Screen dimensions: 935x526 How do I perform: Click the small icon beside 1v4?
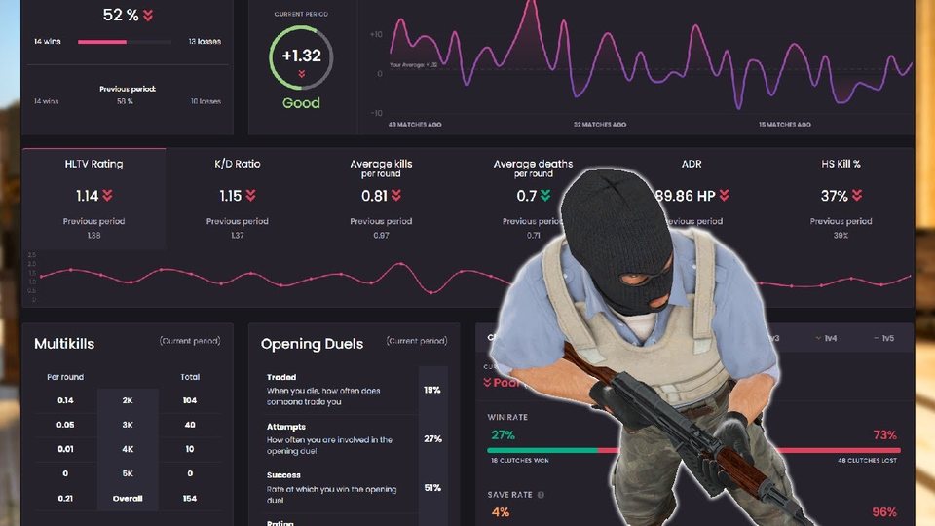point(819,338)
